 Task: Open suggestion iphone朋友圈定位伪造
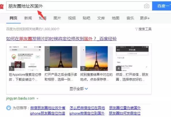click(48, 113)
